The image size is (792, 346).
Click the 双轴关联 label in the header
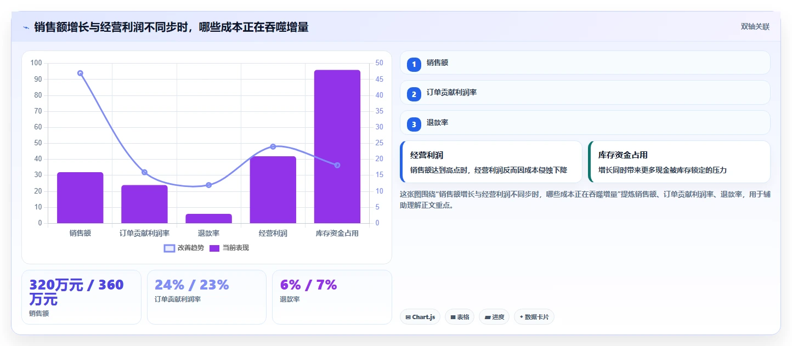pyautogui.click(x=755, y=26)
